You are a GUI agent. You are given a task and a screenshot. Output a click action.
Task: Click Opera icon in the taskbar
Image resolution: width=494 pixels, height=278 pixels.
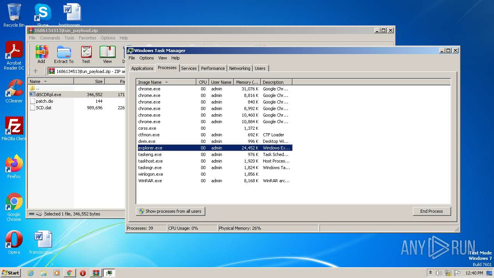tap(83, 273)
